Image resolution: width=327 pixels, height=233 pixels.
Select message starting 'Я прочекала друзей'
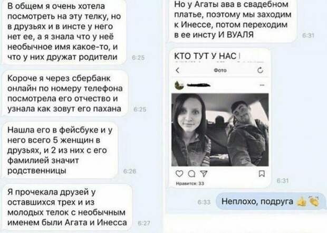tap(67, 207)
